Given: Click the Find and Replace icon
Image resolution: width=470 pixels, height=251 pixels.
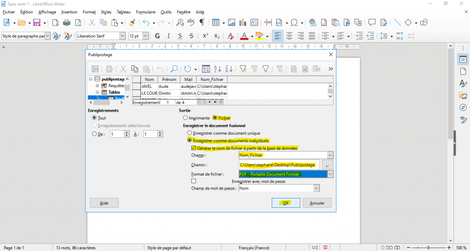Looking at the screenshot, I should (180, 23).
